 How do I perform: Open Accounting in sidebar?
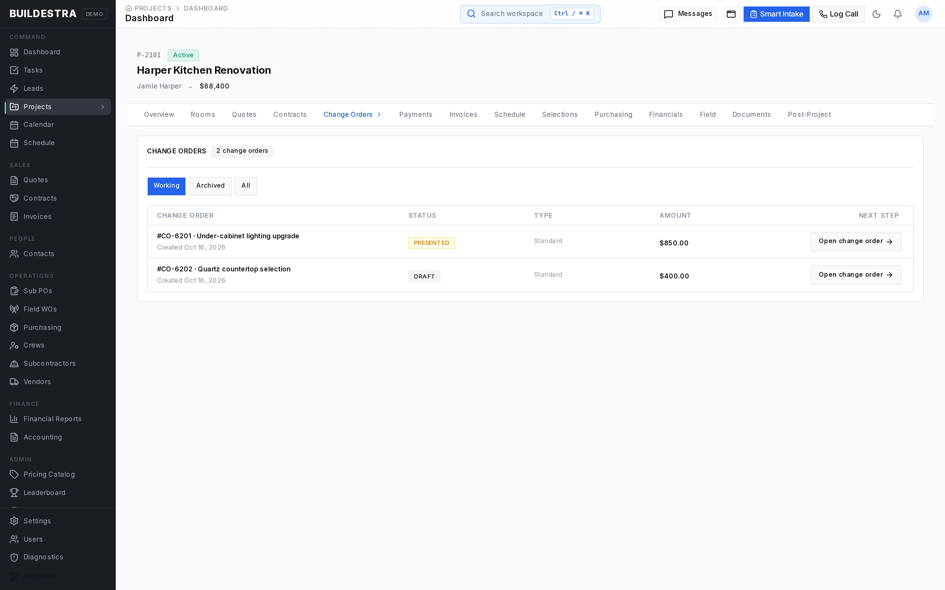(58, 437)
